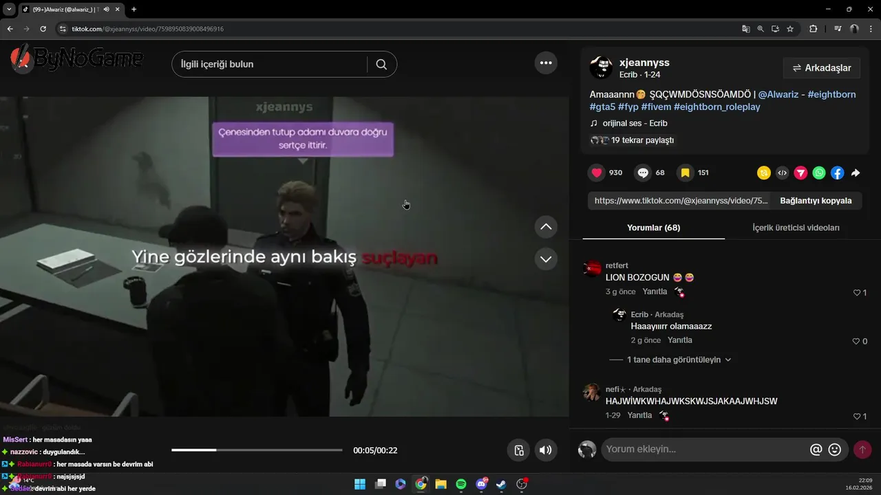Open File Explorer from the taskbar
The image size is (881, 495).
point(440,484)
